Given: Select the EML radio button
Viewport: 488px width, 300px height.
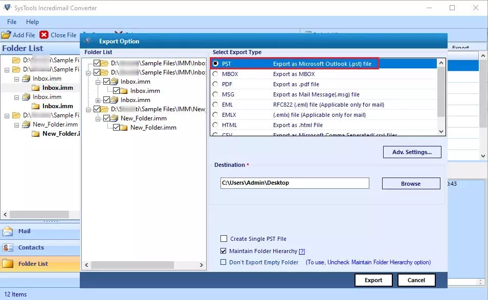Looking at the screenshot, I should click(x=215, y=105).
